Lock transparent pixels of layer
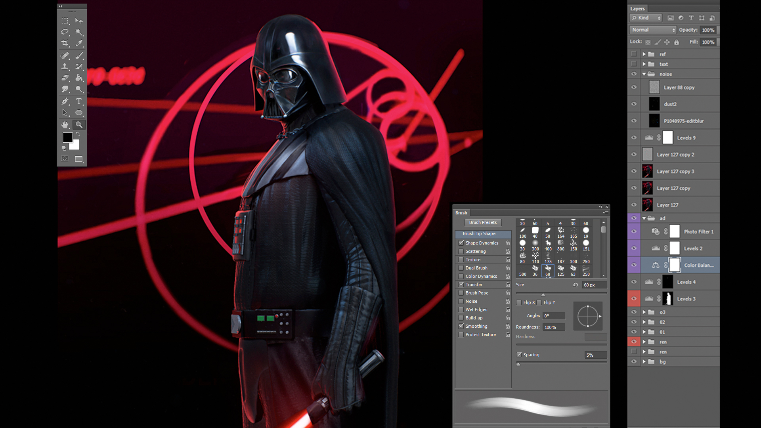The height and width of the screenshot is (428, 761). coord(648,42)
